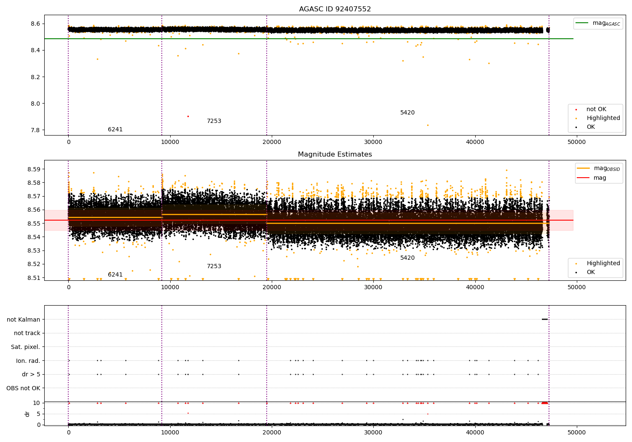Image resolution: width=632 pixels, height=442 pixels.
Task: Click the "dr" y-axis label
Action: pos(27,414)
